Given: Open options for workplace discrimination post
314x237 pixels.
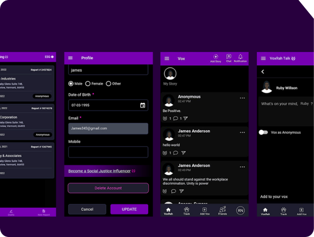Looking at the screenshot, I should [243, 167].
